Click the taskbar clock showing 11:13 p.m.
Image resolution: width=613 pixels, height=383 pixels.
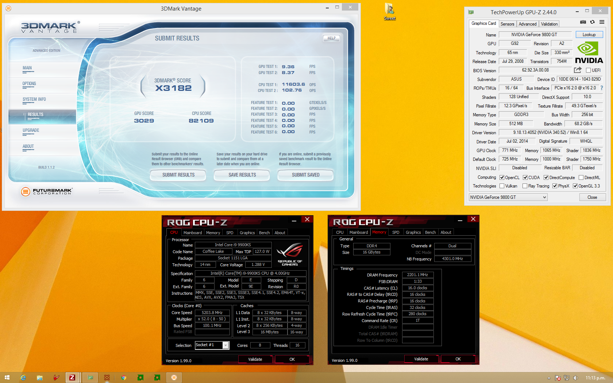click(x=595, y=378)
